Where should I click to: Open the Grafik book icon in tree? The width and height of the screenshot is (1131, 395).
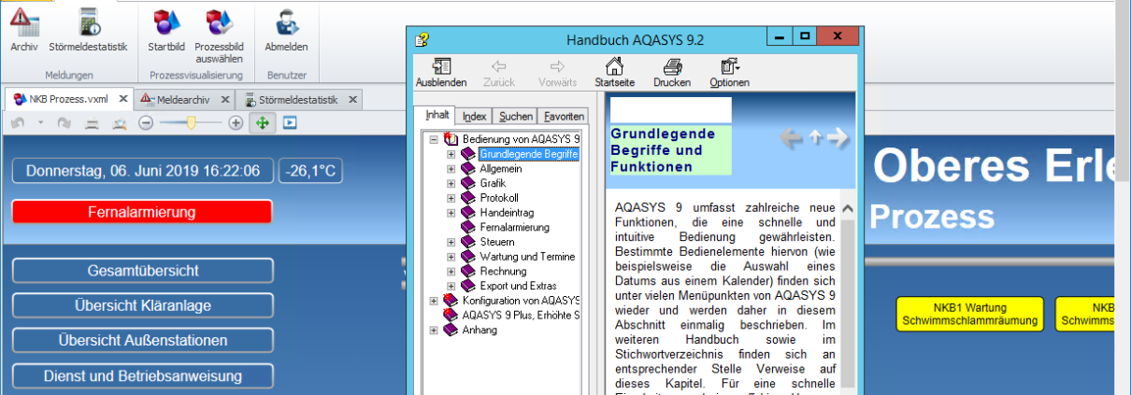(468, 183)
